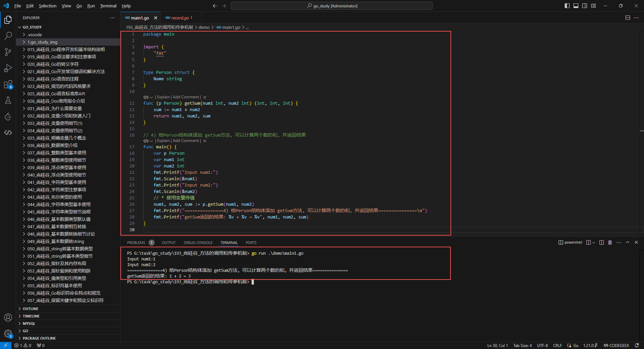Viewport: 644px width, 349px height.
Task: Open the Selection menu
Action: pyautogui.click(x=48, y=6)
